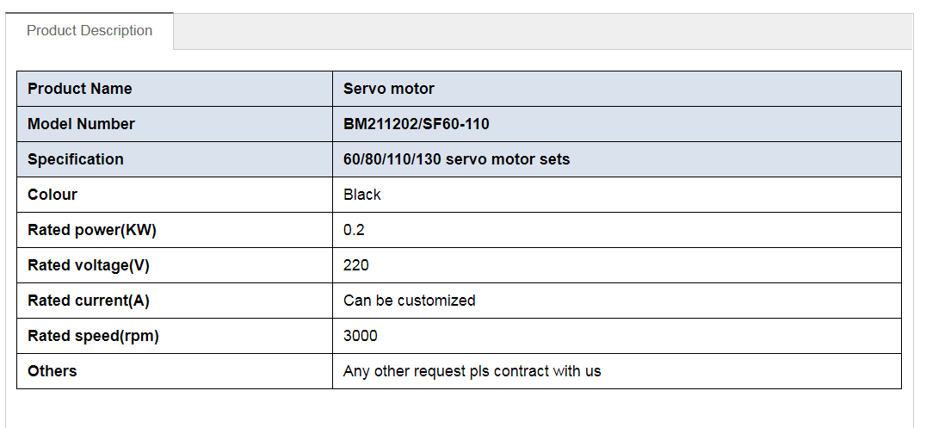Click the Model Number label
The width and height of the screenshot is (926, 428).
coord(81,124)
